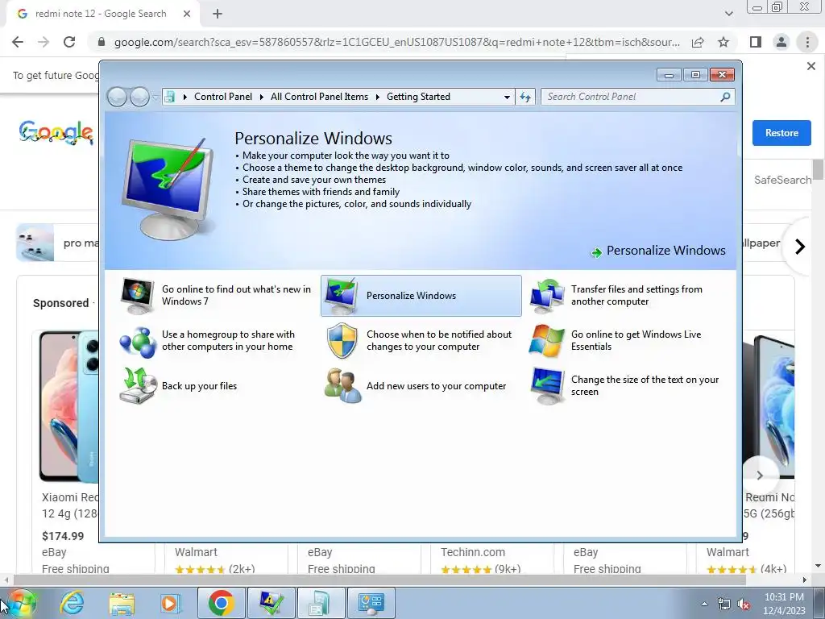This screenshot has height=619, width=825.
Task: Click Getting Started breadcrumb
Action: point(418,97)
